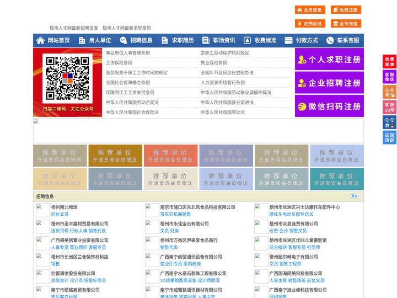The image size is (397, 298).
Task: Click the broken image logo beside 梧州南北物流
Action: point(43,210)
